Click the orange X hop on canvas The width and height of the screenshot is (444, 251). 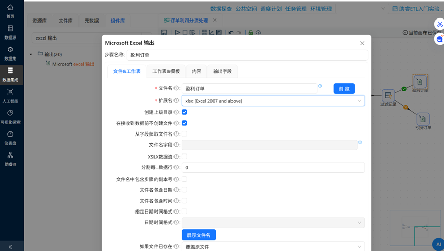pyautogui.click(x=406, y=107)
